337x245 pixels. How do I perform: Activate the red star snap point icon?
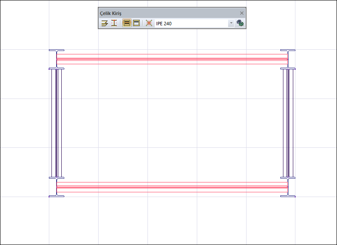(x=149, y=23)
